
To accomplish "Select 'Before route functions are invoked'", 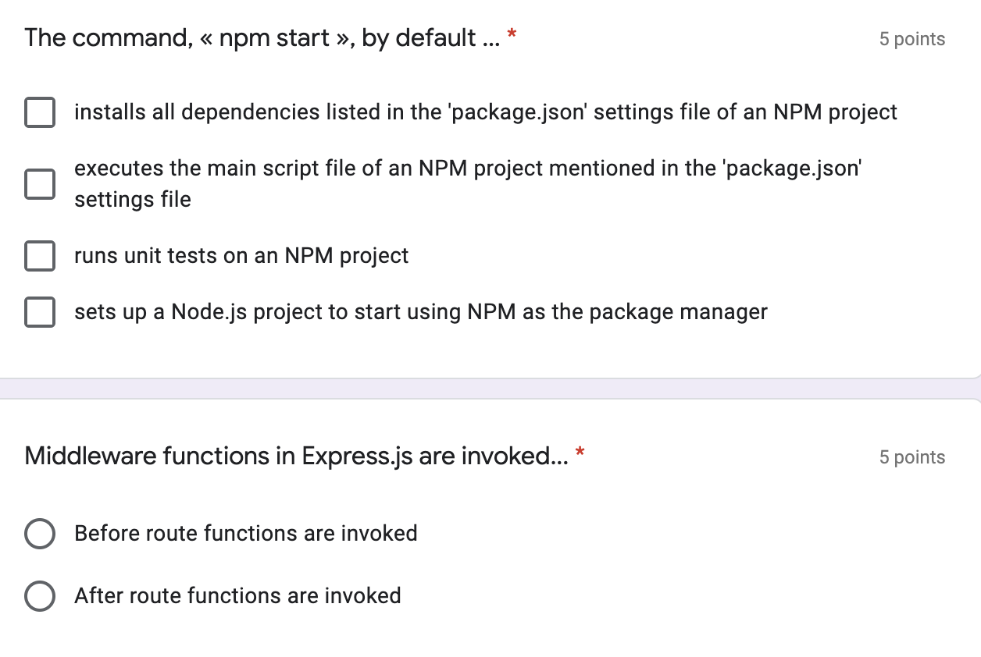I will (x=40, y=534).
